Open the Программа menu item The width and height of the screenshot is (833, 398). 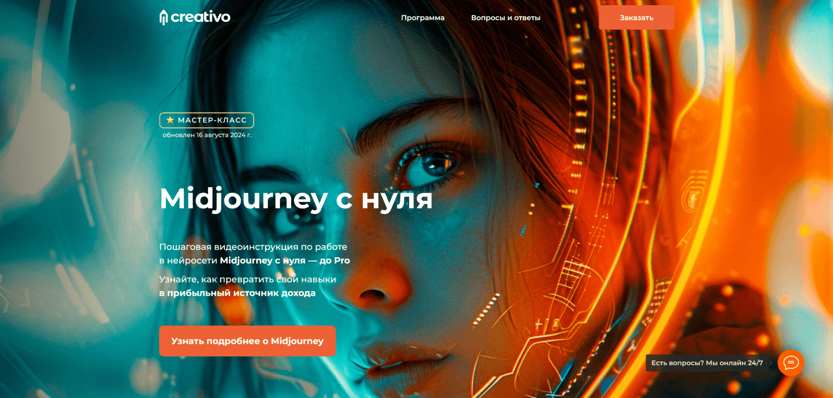pos(423,18)
